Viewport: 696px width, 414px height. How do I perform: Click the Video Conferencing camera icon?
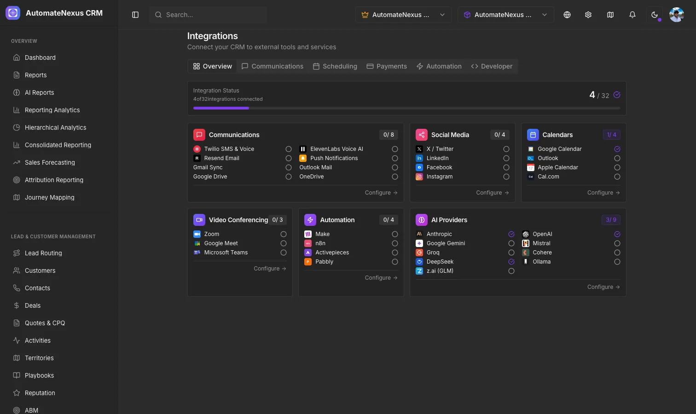coord(199,220)
